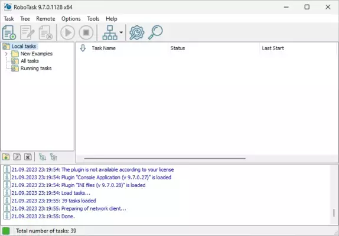The width and height of the screenshot is (339, 236).
Task: Select log entry Load tasks...
Action: (x=51, y=193)
